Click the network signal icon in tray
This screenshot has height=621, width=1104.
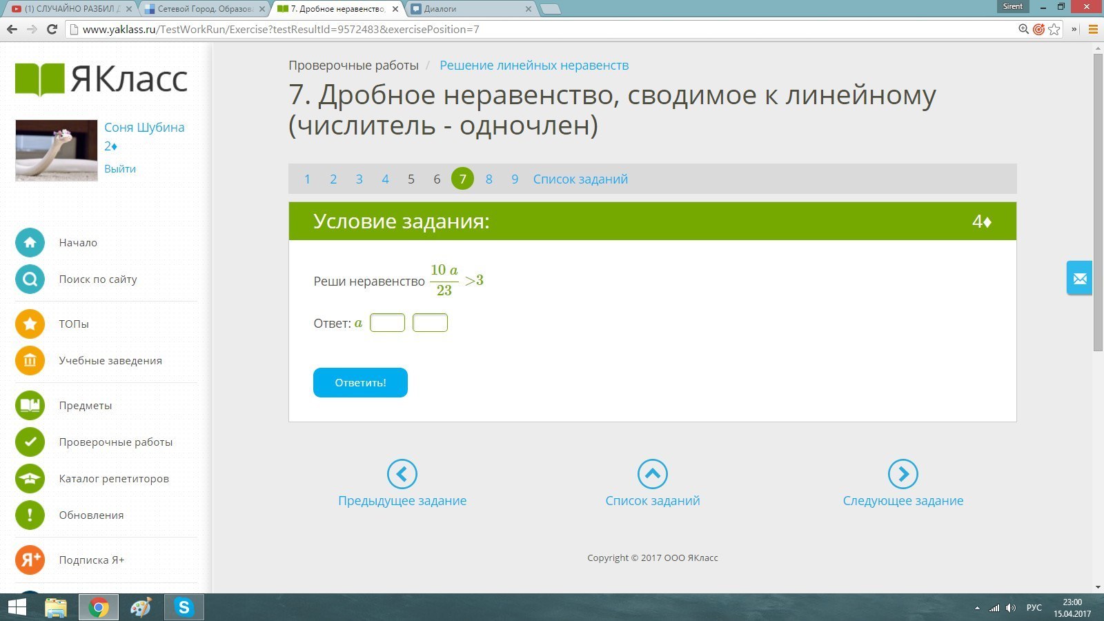click(994, 608)
